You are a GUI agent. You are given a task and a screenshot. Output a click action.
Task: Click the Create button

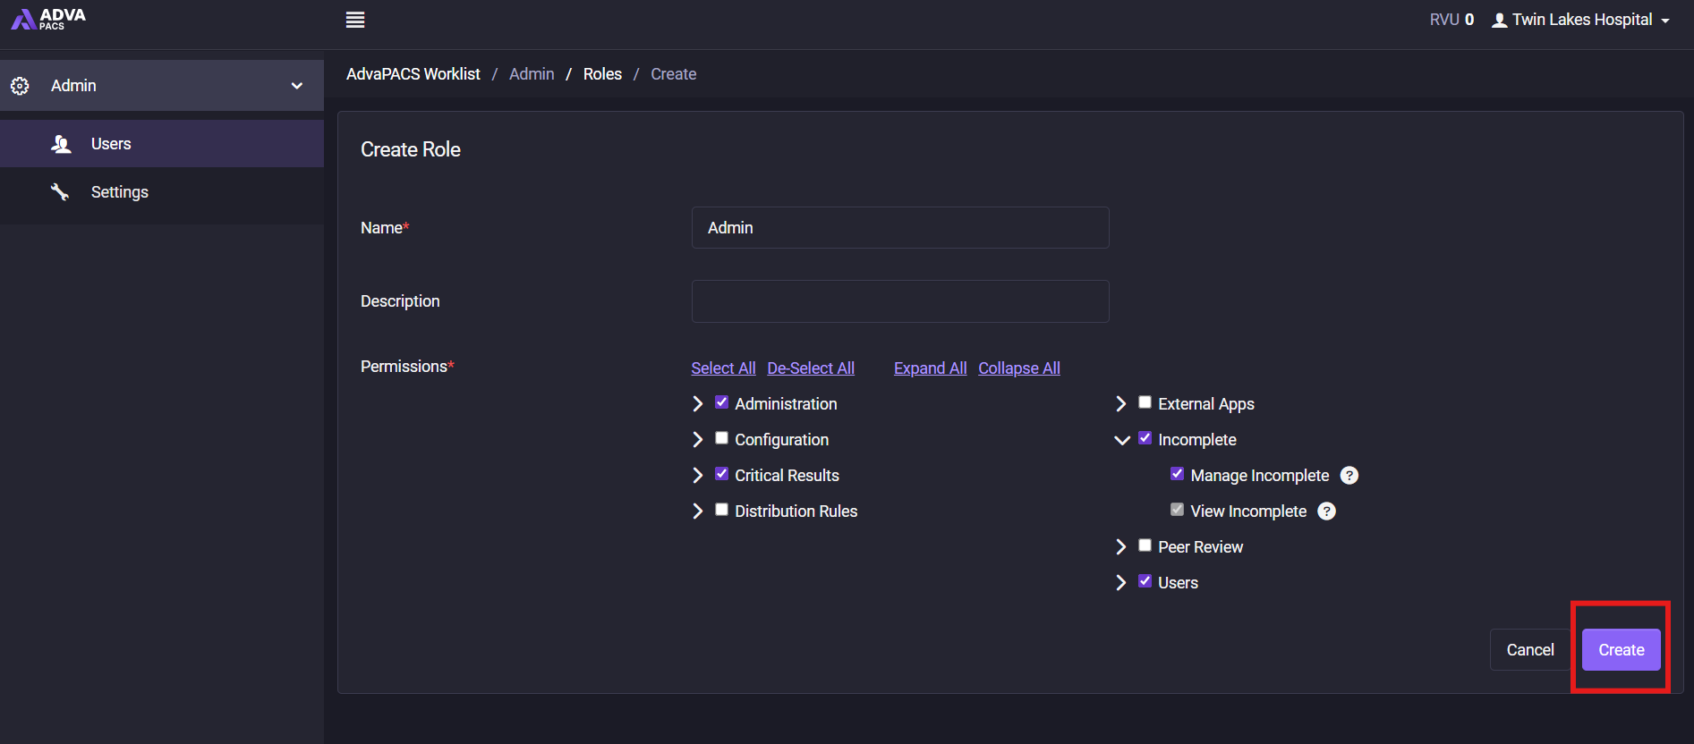pos(1621,650)
